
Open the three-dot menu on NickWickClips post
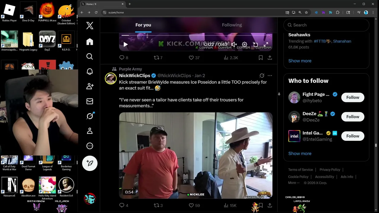270,76
